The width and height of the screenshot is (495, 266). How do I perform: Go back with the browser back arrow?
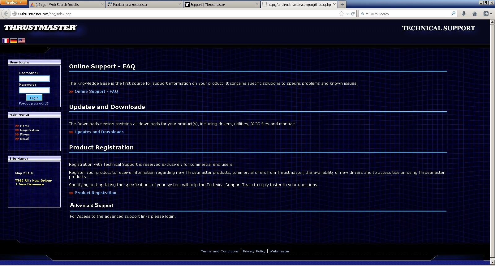[x=6, y=14]
